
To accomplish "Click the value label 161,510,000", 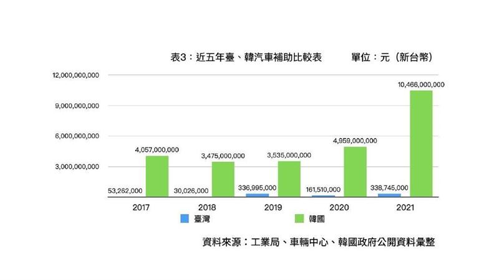I will pos(323,190).
